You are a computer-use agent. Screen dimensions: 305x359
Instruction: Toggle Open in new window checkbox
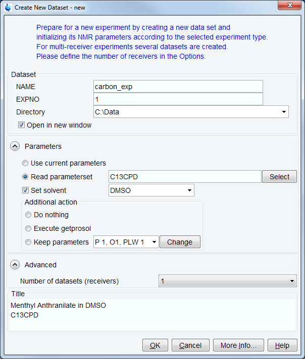(x=21, y=125)
